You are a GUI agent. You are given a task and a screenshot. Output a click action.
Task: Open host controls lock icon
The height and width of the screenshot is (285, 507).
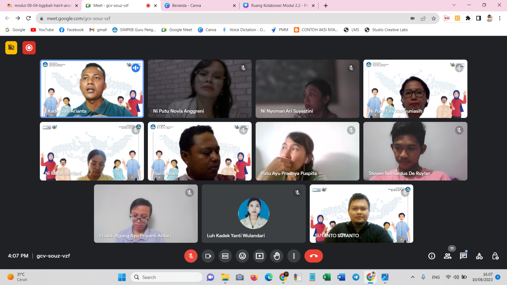point(495,256)
